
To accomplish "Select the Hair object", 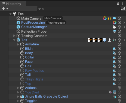I will tap(28, 66).
